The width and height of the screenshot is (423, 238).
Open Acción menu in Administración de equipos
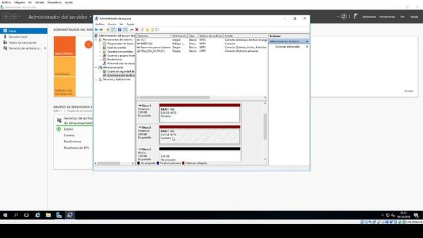[x=112, y=24]
